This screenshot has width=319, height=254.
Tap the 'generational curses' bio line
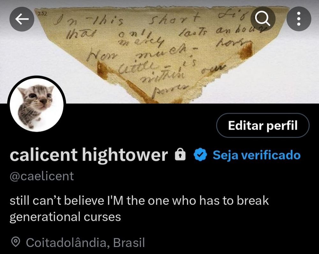[65, 217]
